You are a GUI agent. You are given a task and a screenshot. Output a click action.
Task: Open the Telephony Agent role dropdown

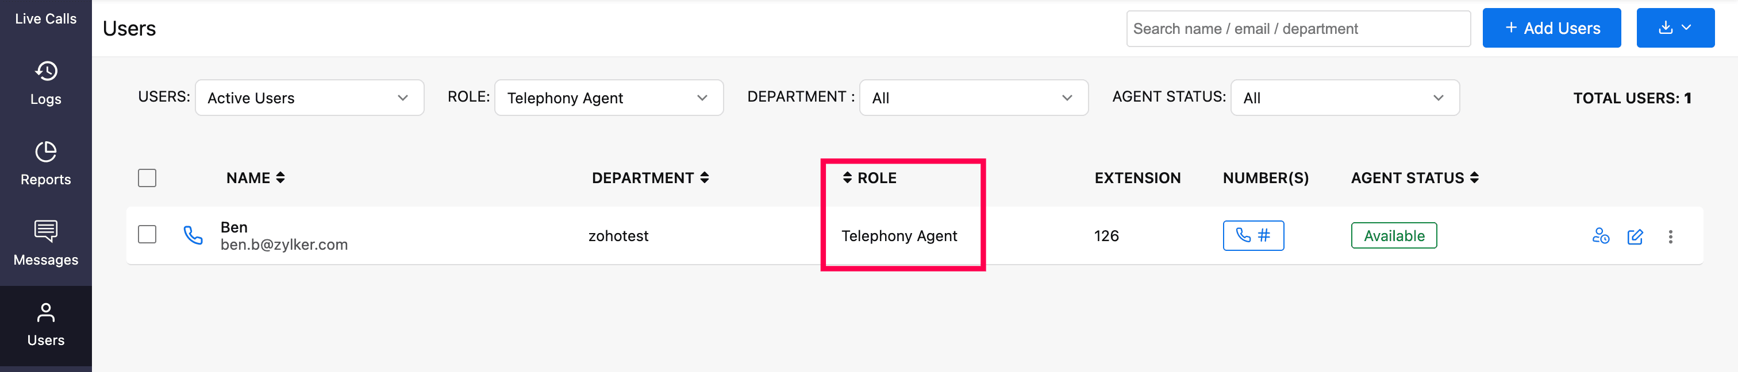(x=609, y=98)
